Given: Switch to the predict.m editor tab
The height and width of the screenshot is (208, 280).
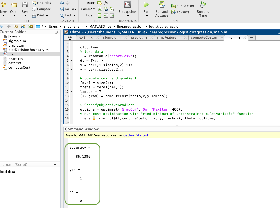Looking at the screenshot, I should point(139,38).
